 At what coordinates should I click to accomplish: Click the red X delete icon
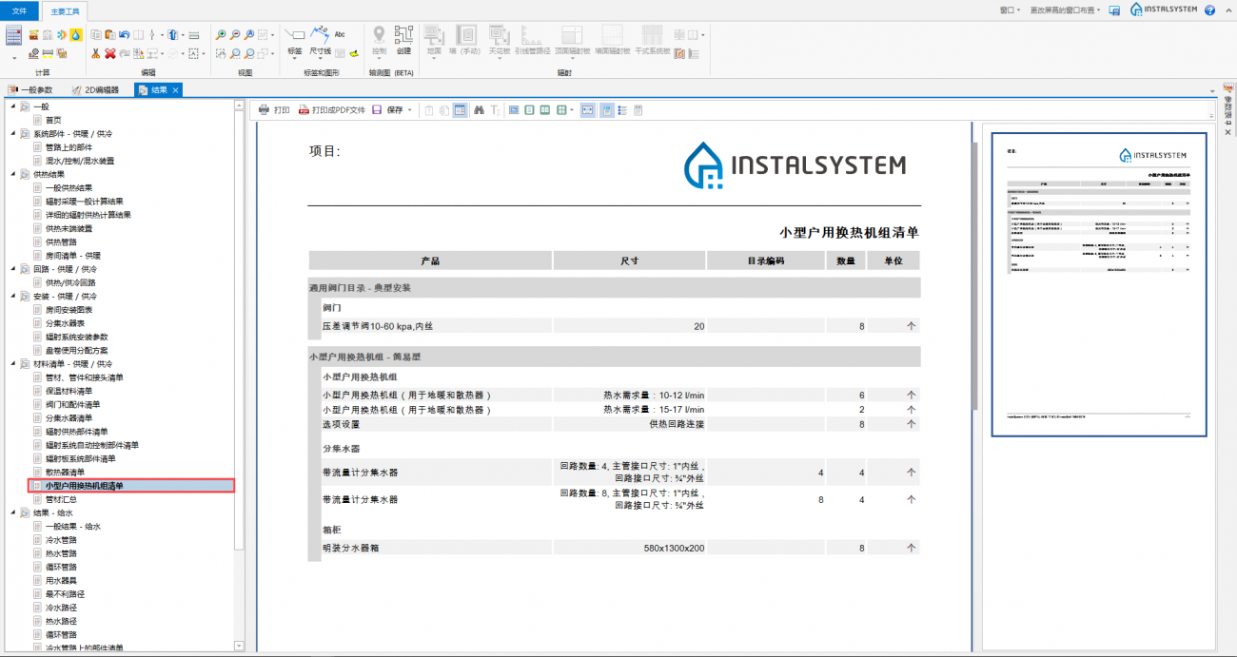tap(110, 53)
